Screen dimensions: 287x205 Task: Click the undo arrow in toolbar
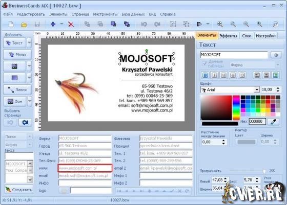point(144,24)
